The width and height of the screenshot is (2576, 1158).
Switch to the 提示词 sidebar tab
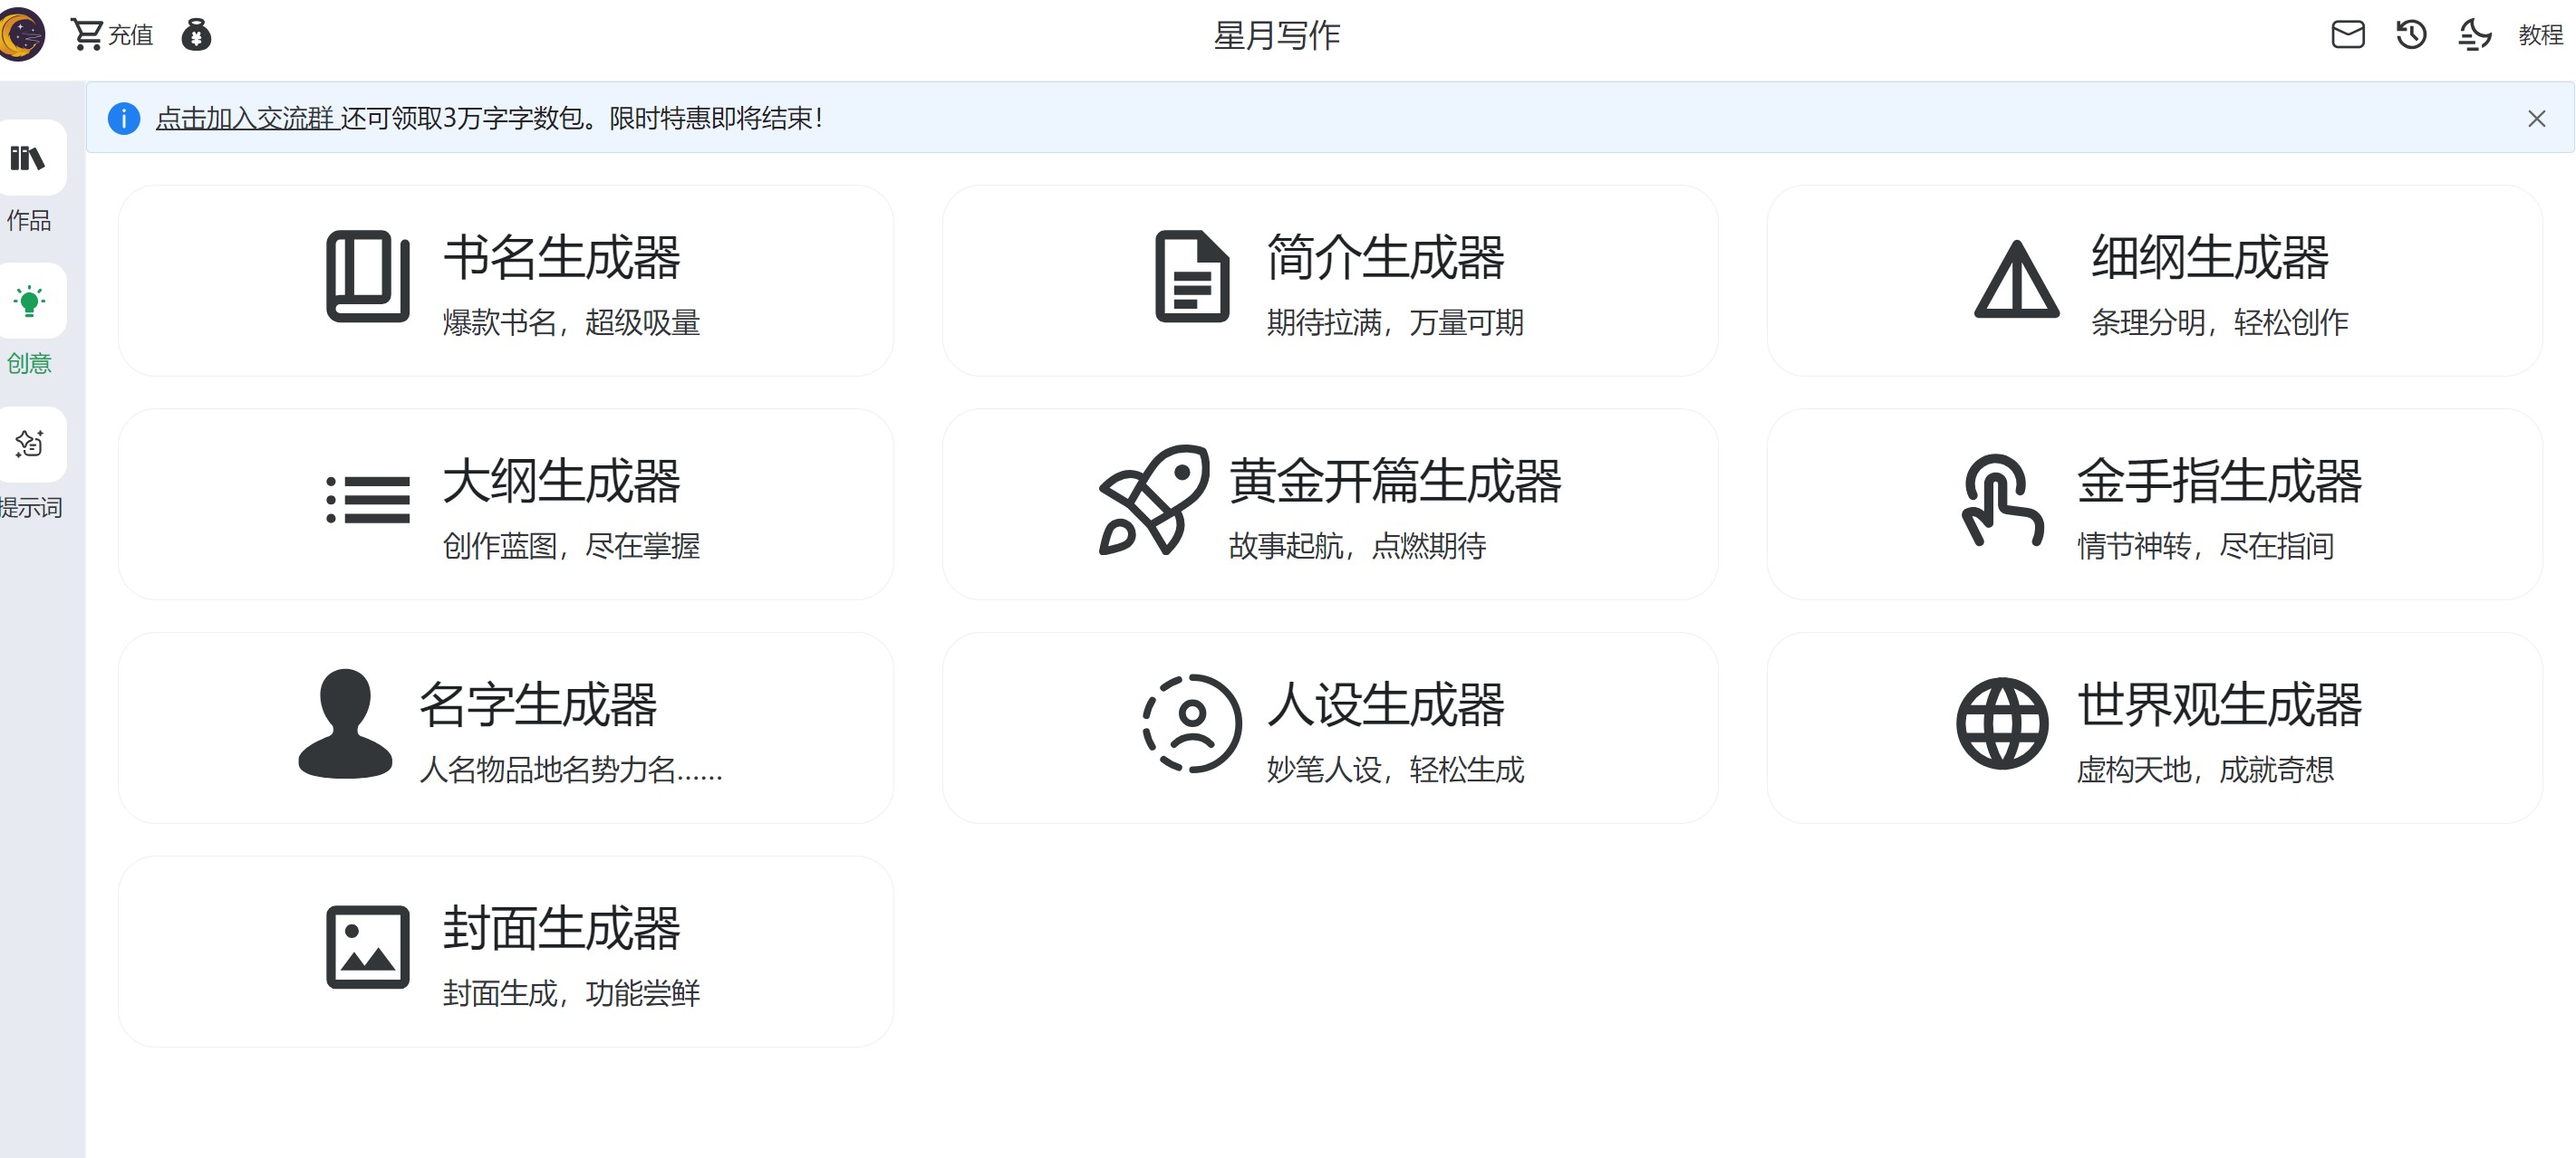[x=29, y=444]
